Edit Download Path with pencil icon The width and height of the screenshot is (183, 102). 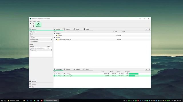click(51, 40)
